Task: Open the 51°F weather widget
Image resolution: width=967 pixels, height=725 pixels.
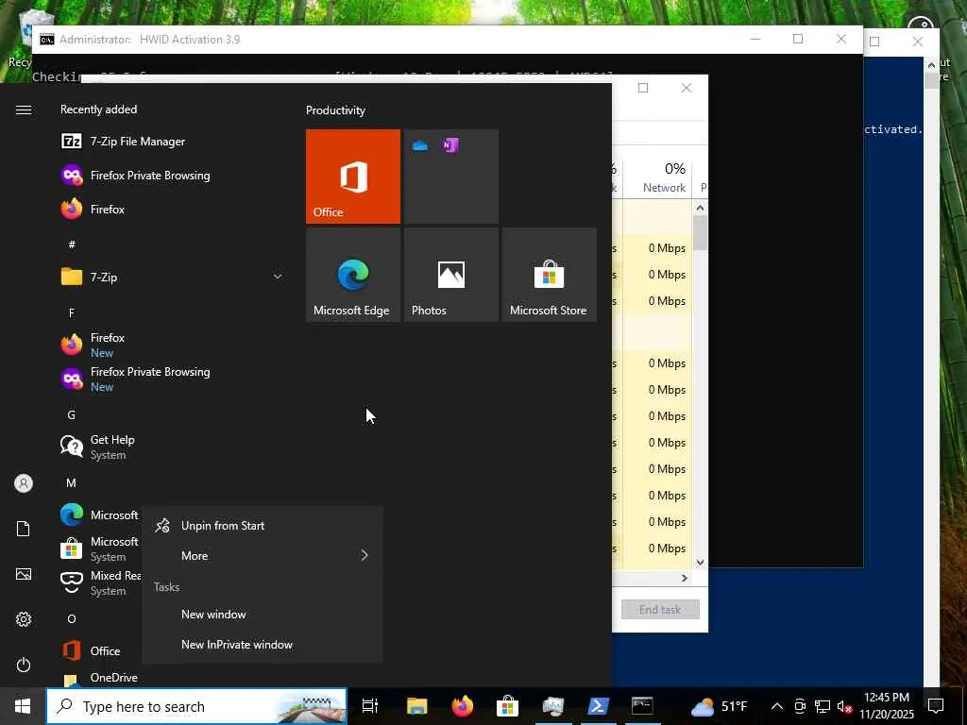Action: [x=719, y=706]
